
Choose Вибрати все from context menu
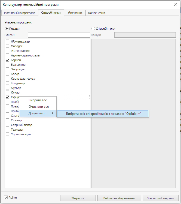click(x=38, y=100)
